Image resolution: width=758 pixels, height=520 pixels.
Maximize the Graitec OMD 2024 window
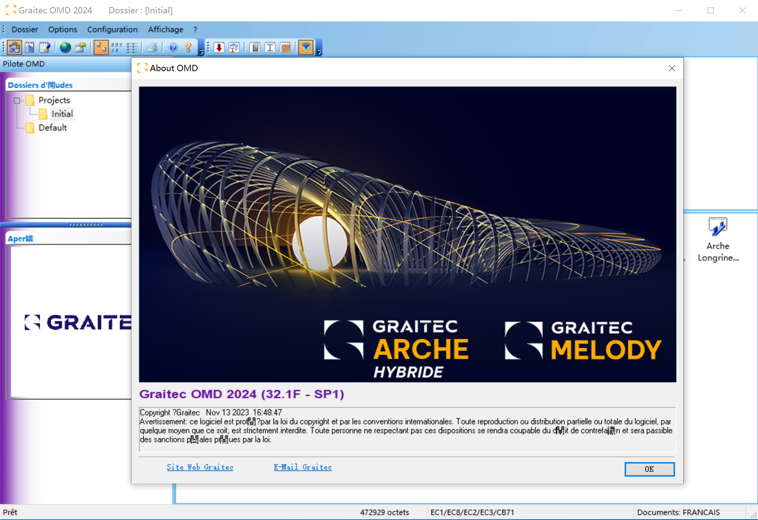710,11
